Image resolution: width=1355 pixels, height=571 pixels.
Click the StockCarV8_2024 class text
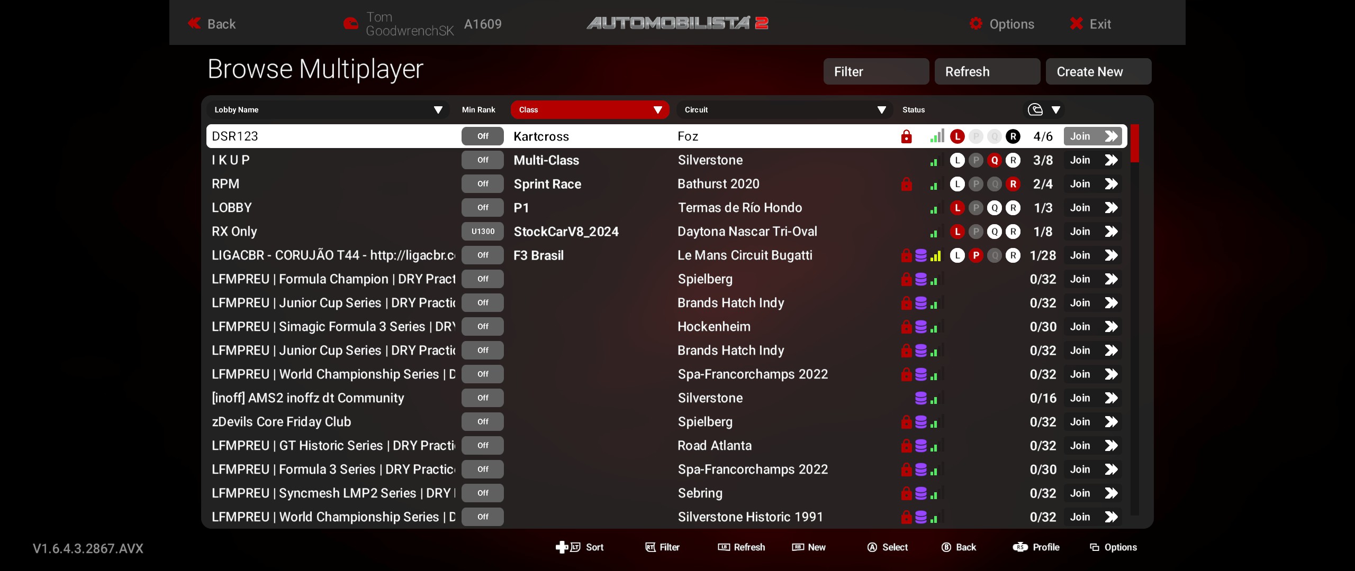[566, 232]
